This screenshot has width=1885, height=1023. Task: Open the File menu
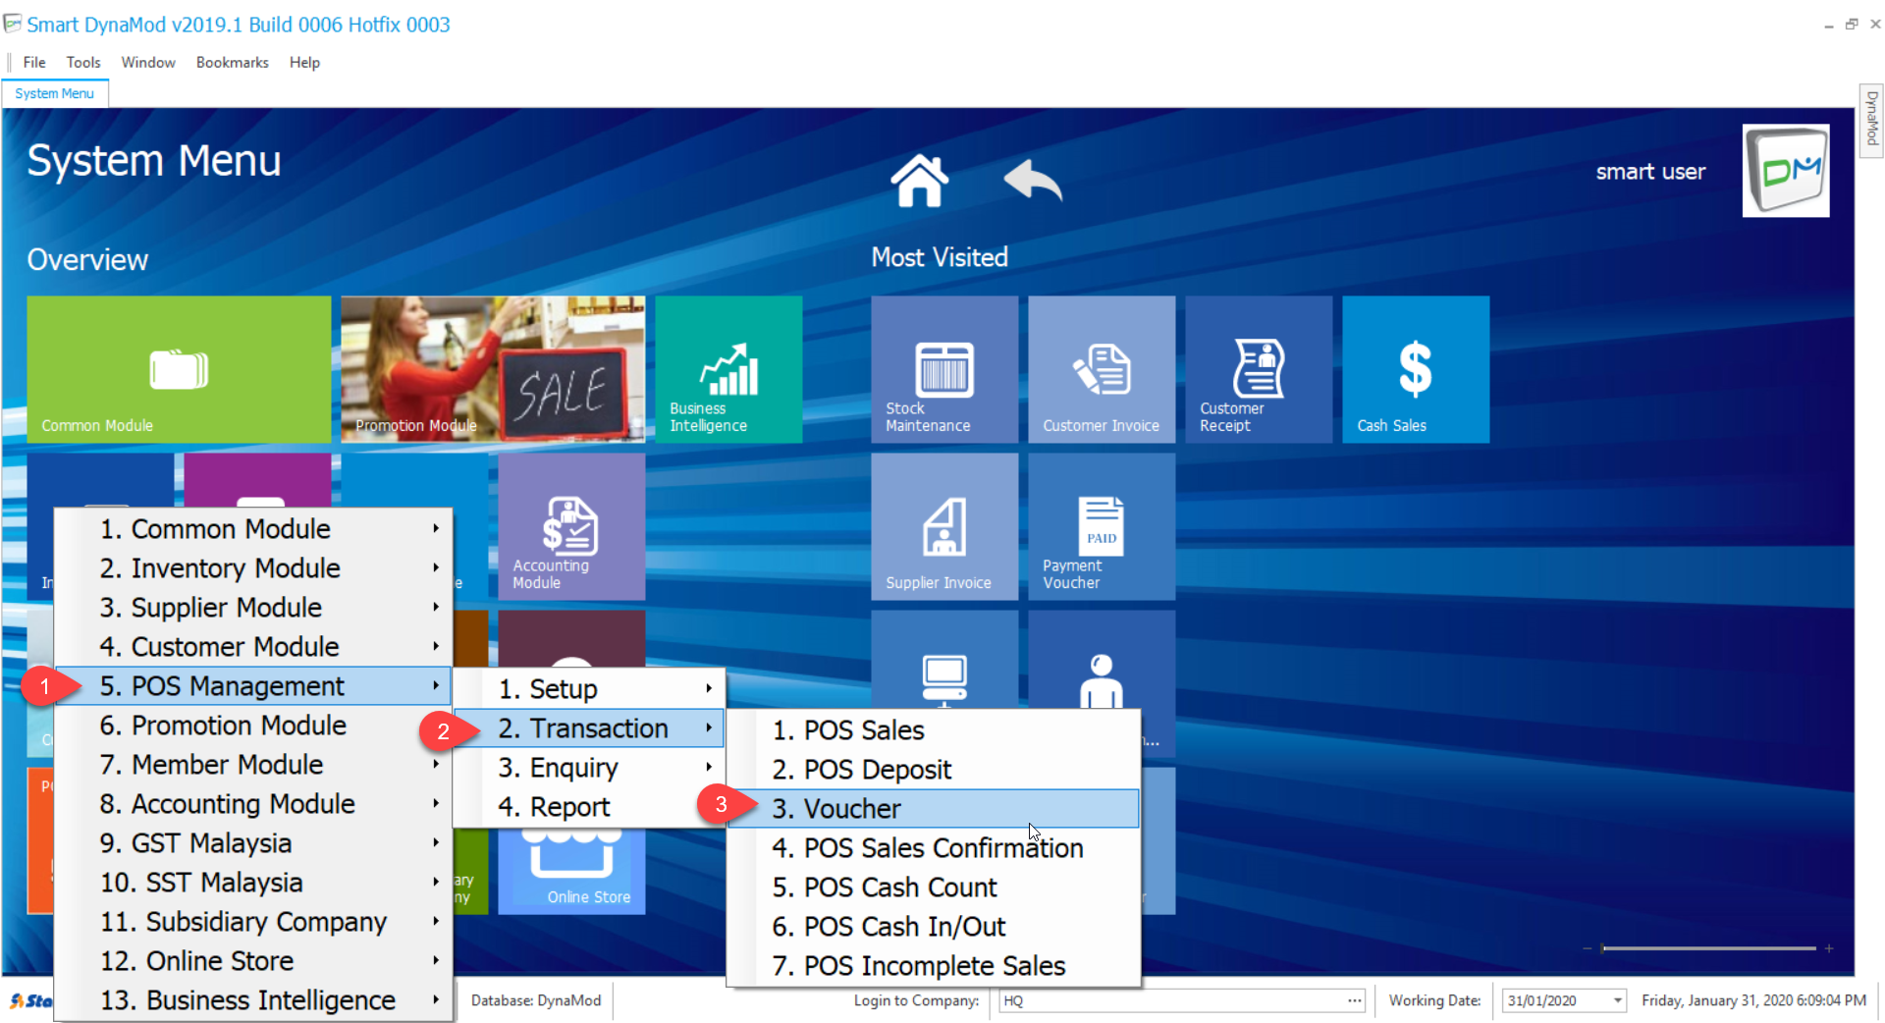tap(34, 62)
